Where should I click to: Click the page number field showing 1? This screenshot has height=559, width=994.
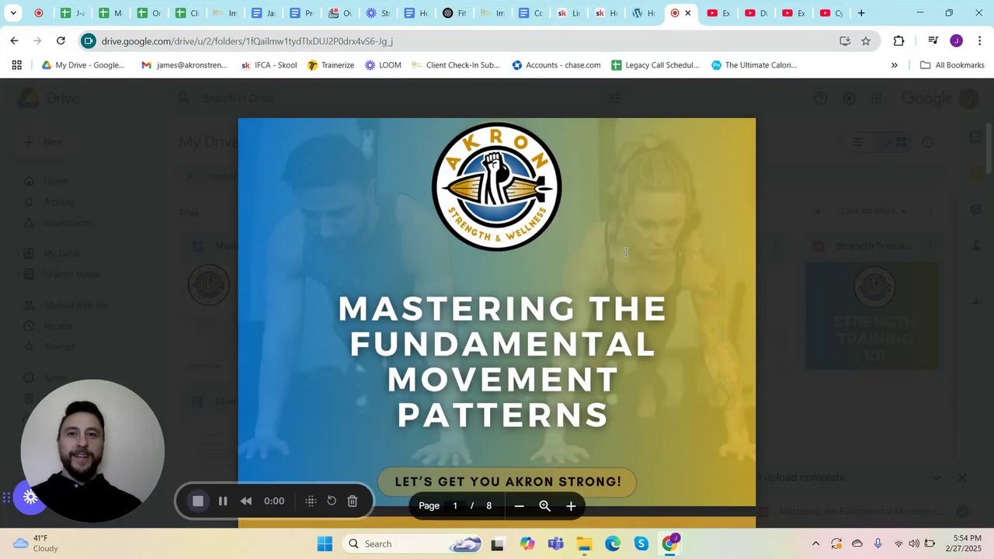(455, 506)
